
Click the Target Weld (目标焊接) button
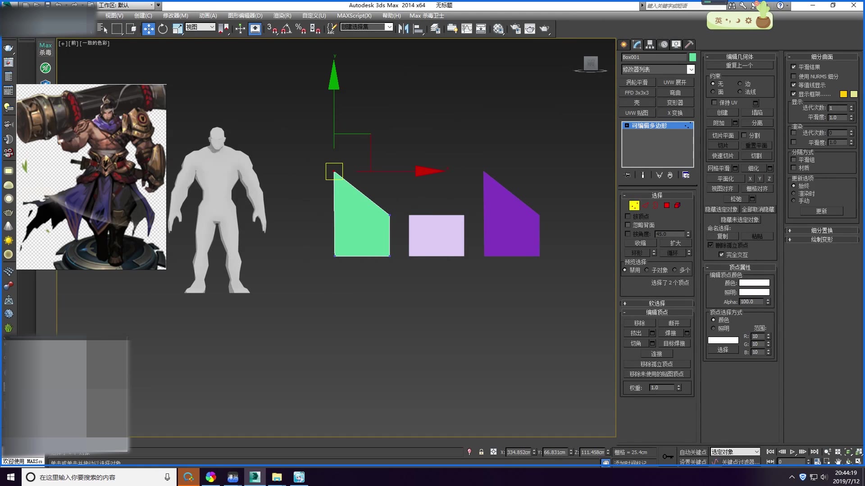click(x=674, y=343)
